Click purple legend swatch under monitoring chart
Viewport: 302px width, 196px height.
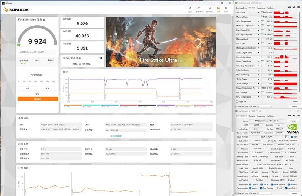coord(166,105)
